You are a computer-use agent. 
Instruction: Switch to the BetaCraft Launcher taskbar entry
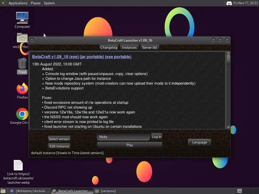(72, 191)
